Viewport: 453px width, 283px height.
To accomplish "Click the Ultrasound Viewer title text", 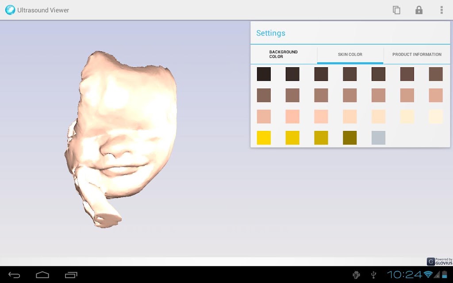I will (x=43, y=10).
